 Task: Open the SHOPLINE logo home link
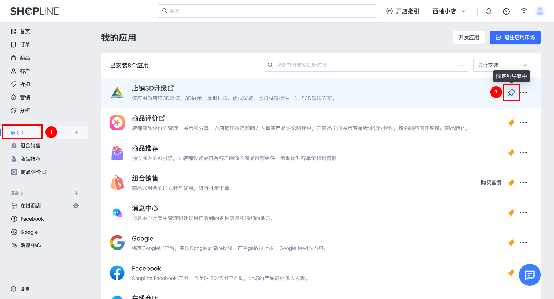point(34,11)
